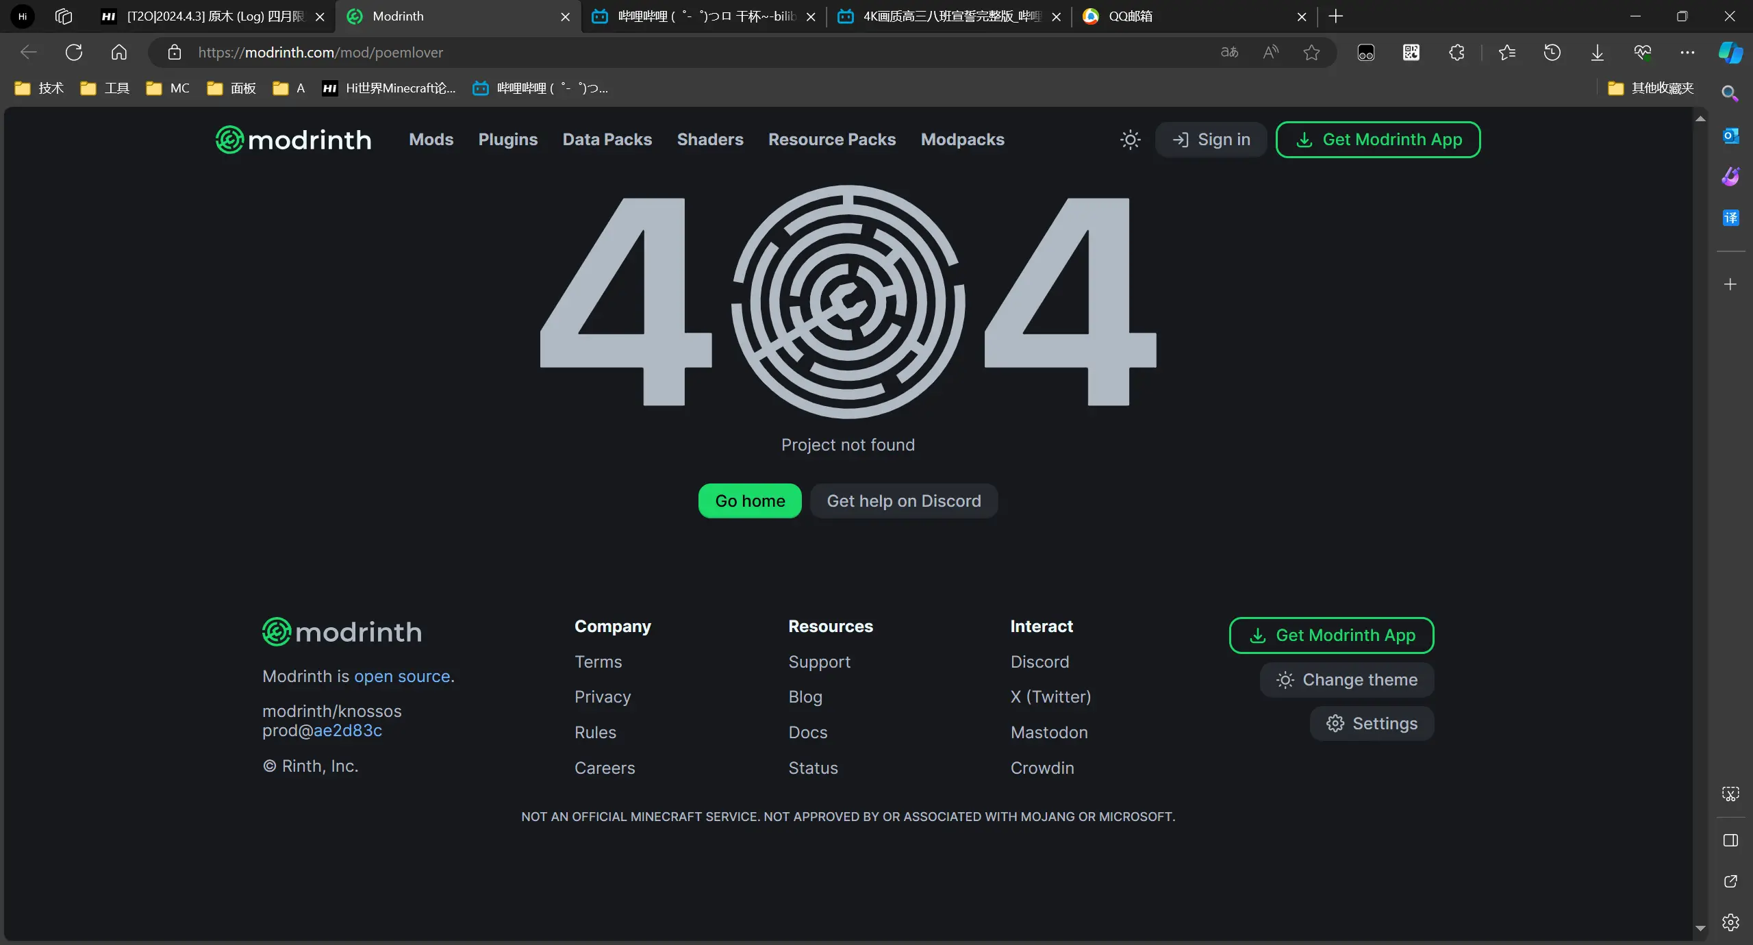The image size is (1753, 945).
Task: Open browser downloads icon
Action: pyautogui.click(x=1597, y=52)
